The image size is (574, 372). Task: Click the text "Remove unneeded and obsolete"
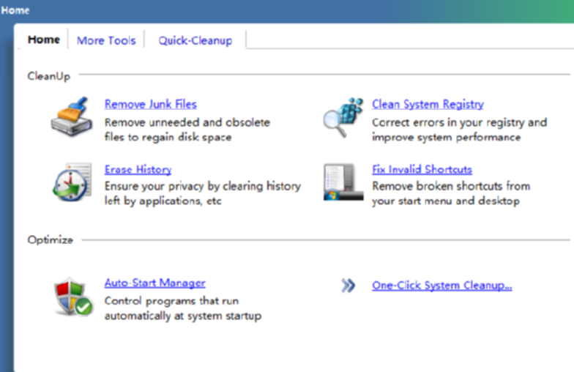point(187,122)
